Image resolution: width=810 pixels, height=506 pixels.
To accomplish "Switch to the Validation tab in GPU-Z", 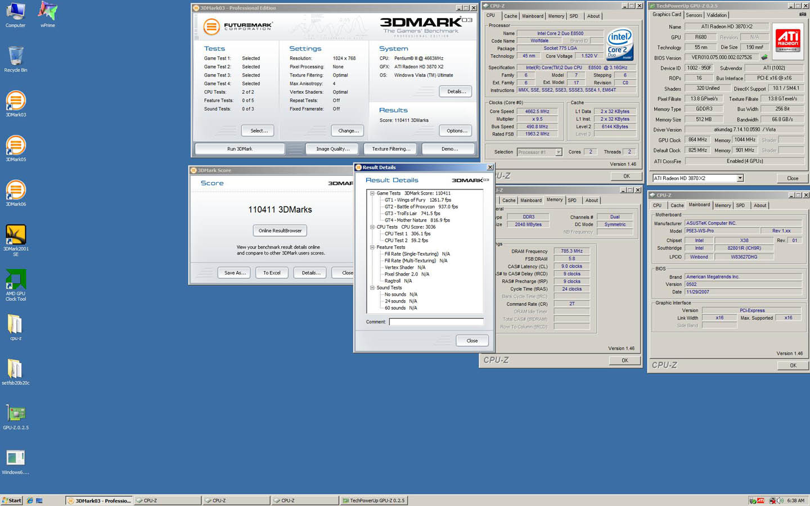I will point(717,15).
